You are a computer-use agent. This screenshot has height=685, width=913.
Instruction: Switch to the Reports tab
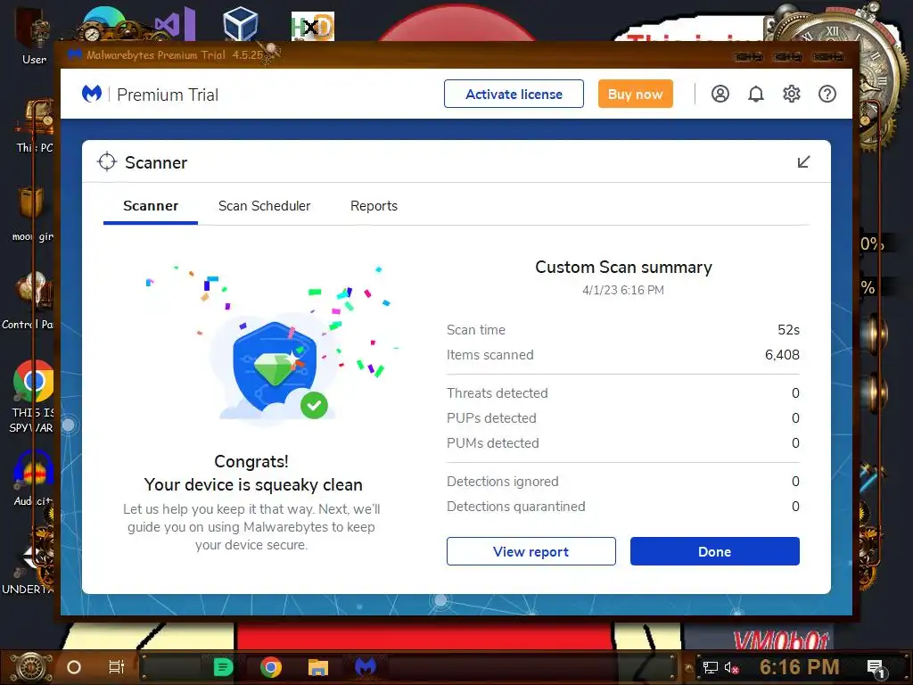tap(374, 206)
